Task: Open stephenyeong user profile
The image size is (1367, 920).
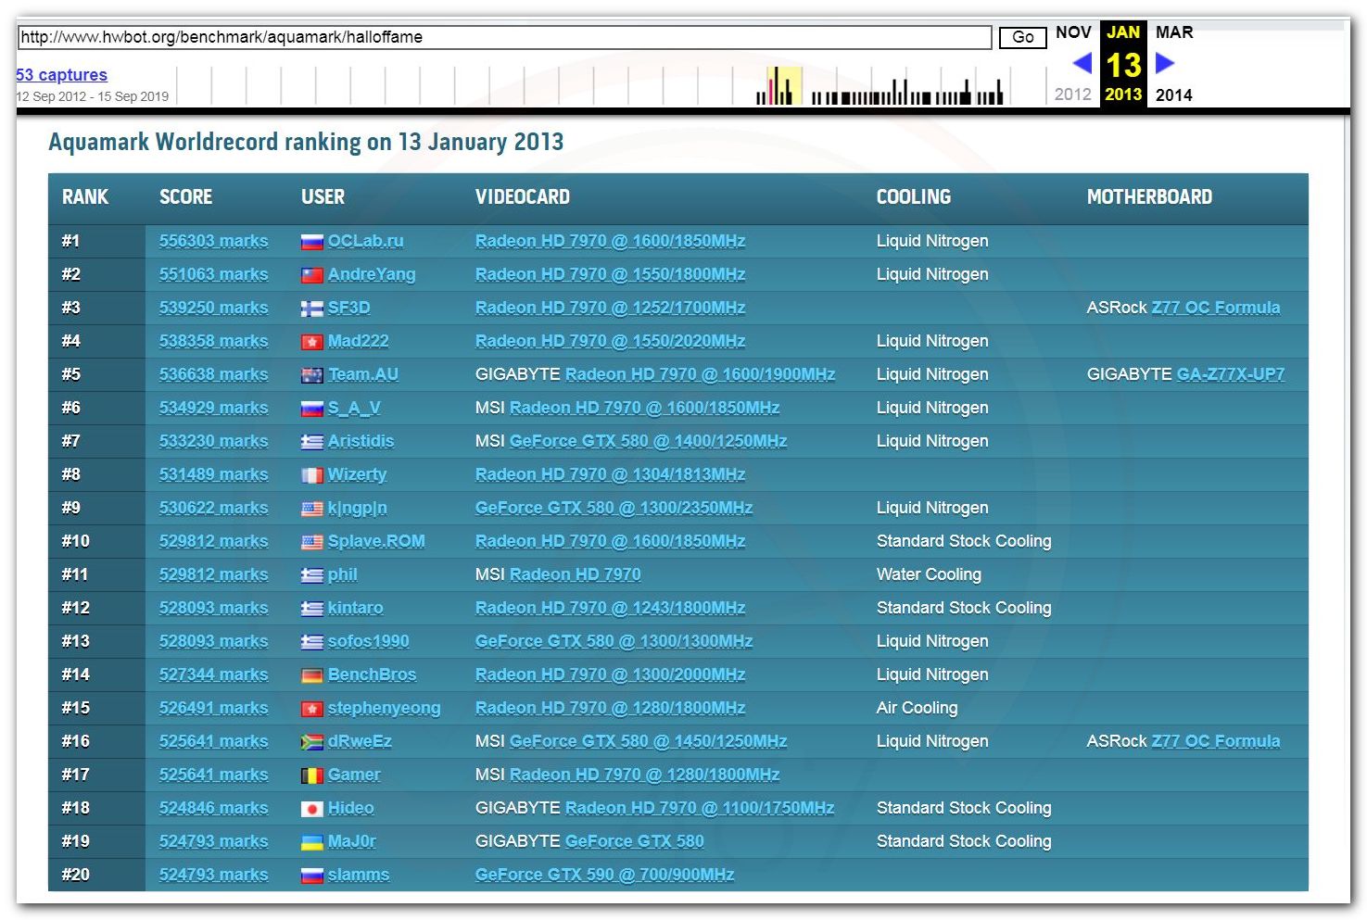Action: [384, 708]
